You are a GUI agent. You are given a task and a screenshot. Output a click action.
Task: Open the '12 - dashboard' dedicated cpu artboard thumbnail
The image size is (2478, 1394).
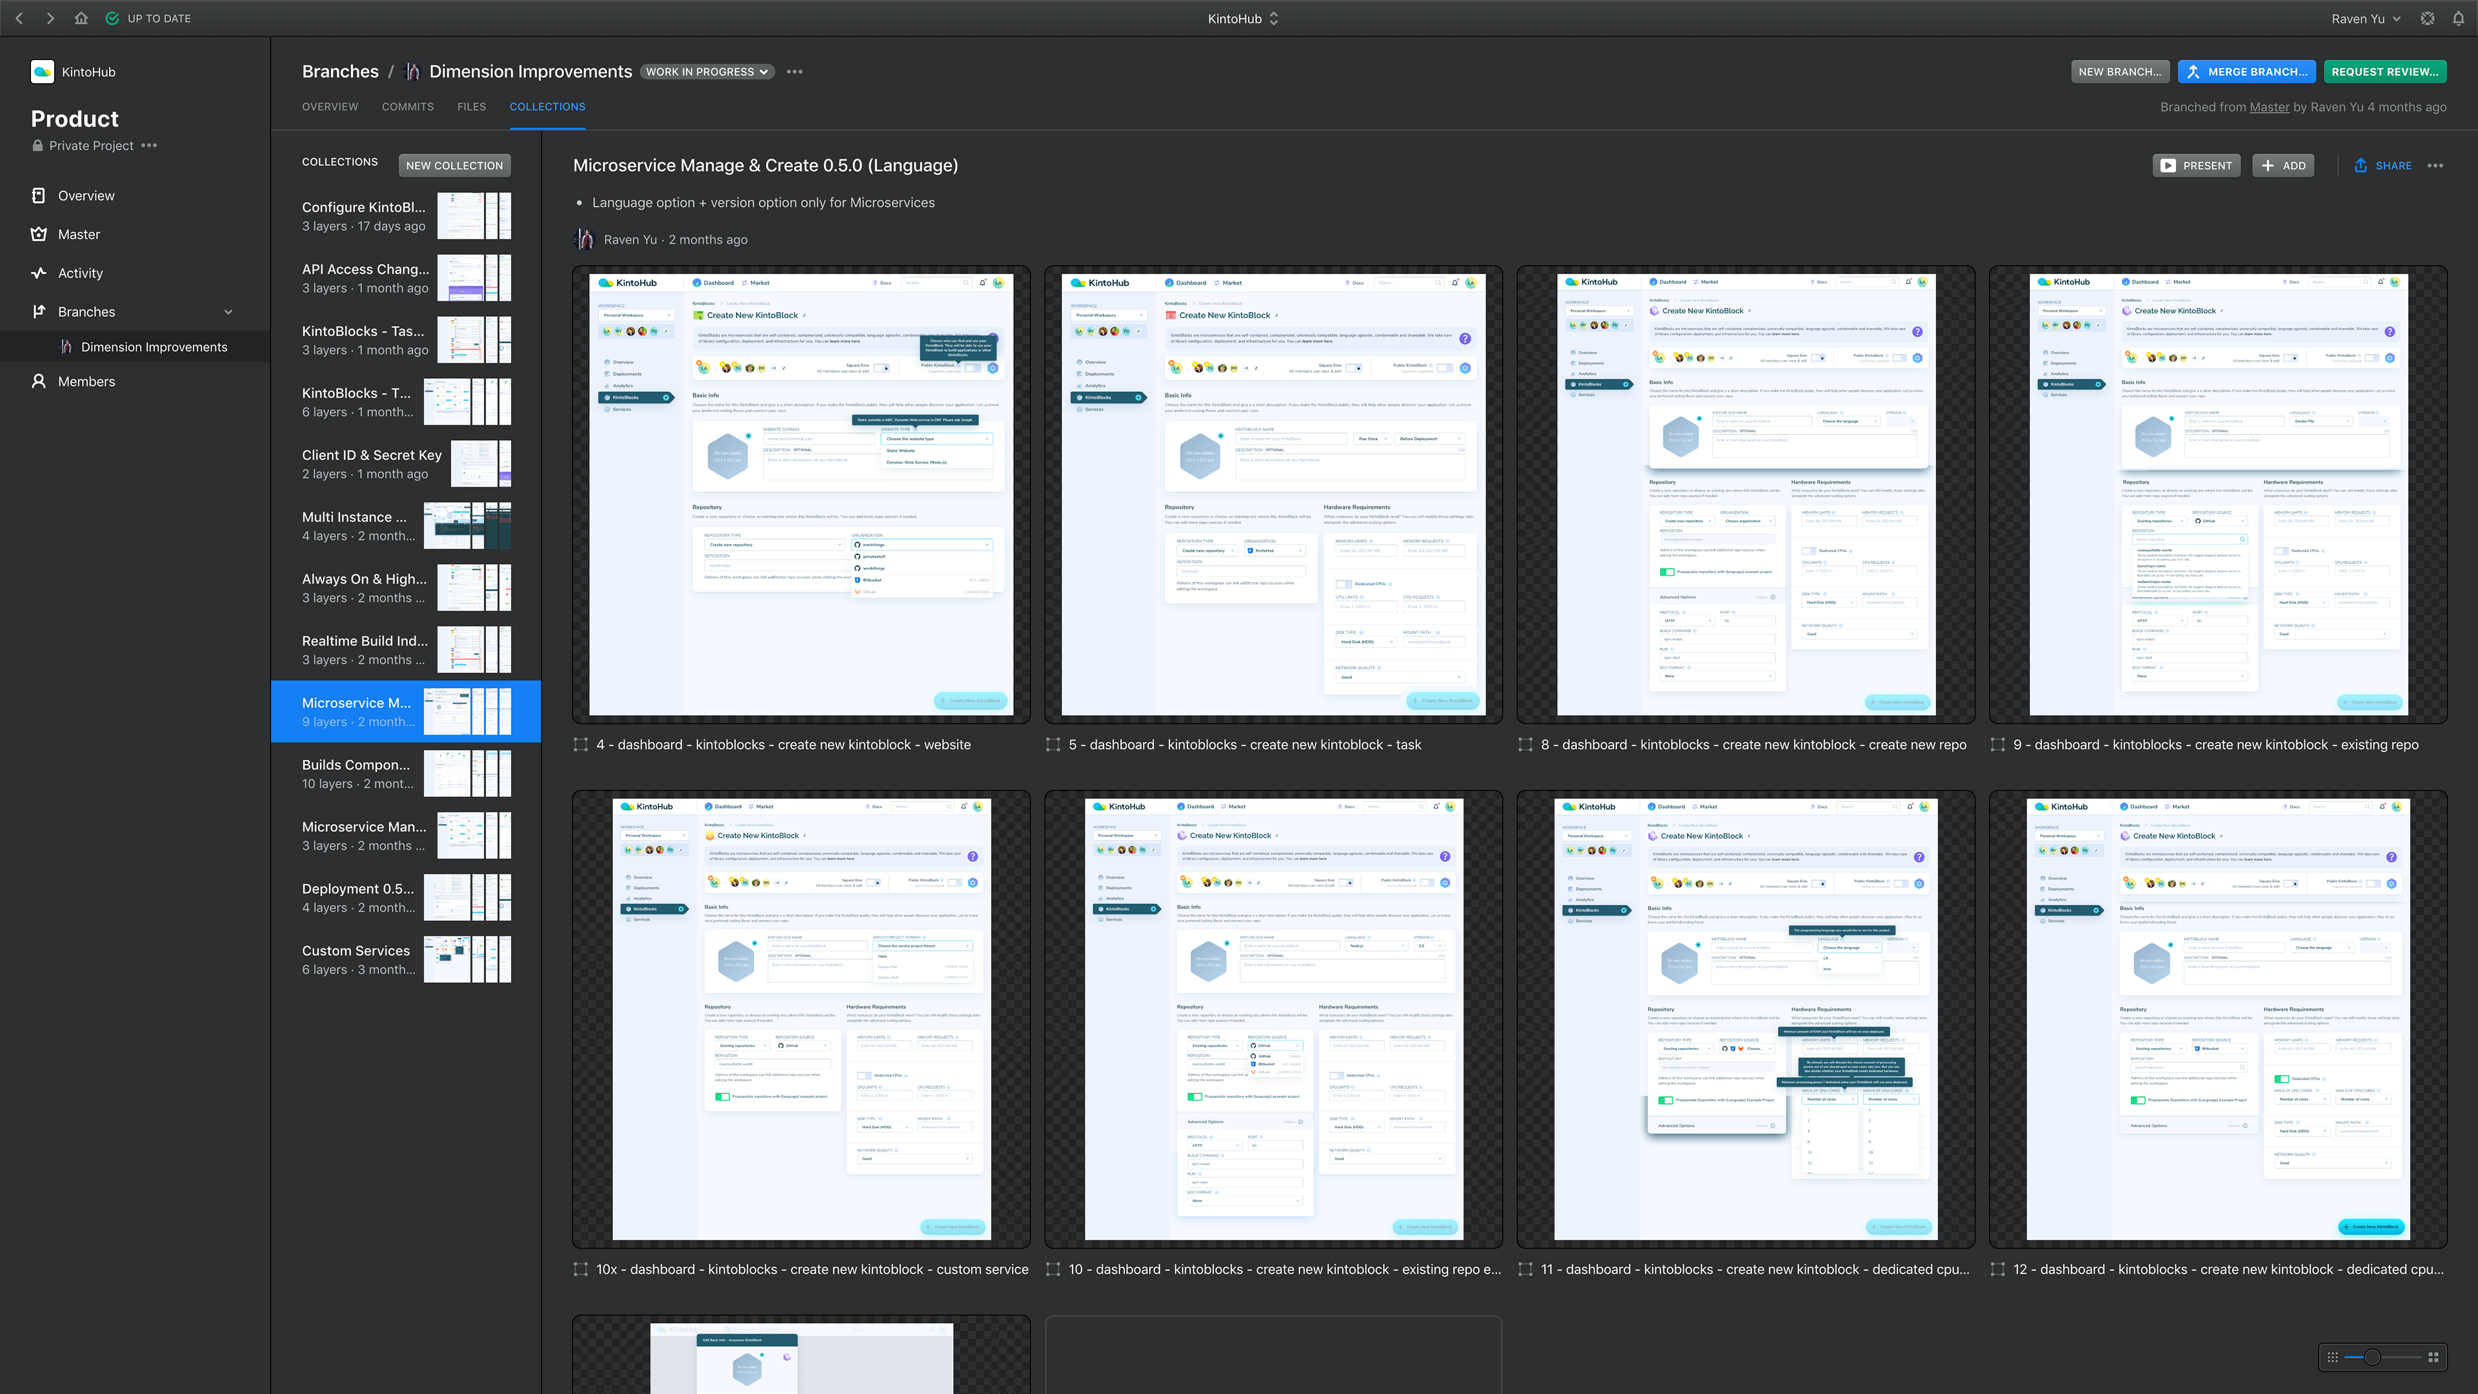(2219, 1020)
